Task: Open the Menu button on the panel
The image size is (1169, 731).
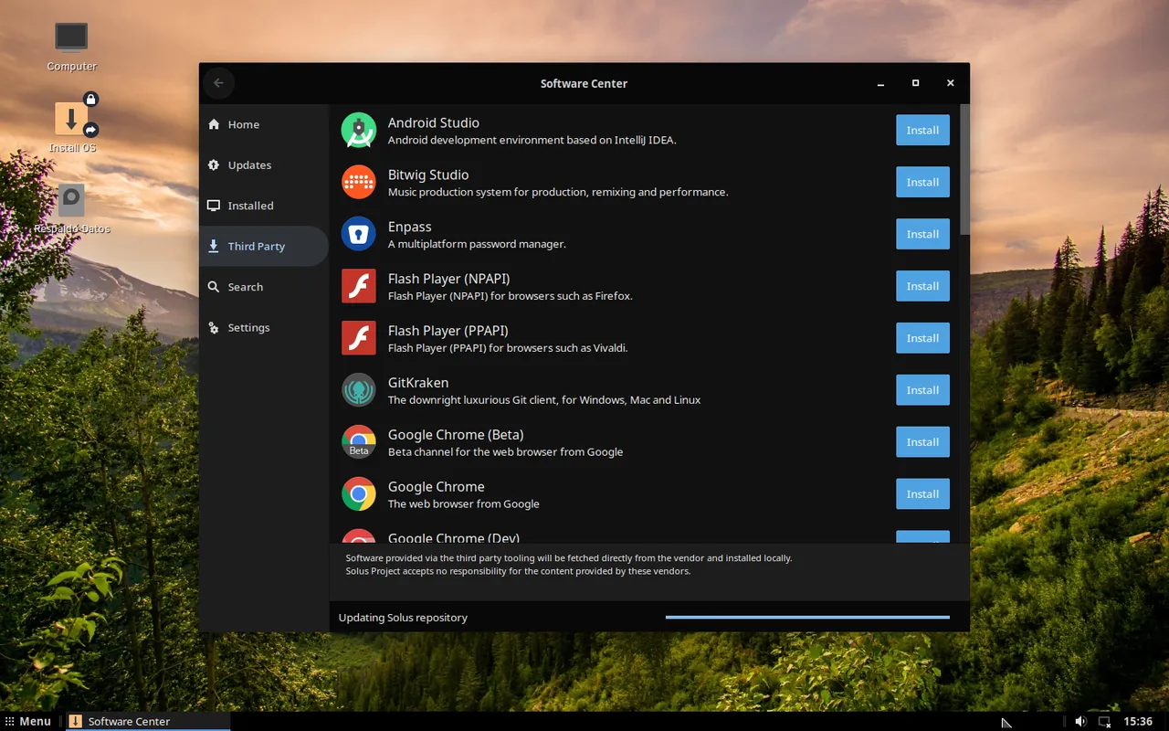Action: [27, 721]
